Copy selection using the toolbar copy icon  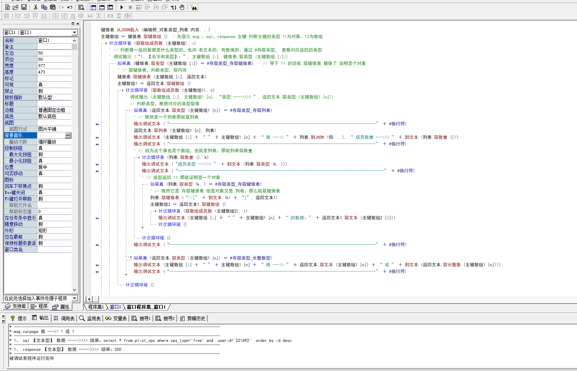[x=44, y=7]
